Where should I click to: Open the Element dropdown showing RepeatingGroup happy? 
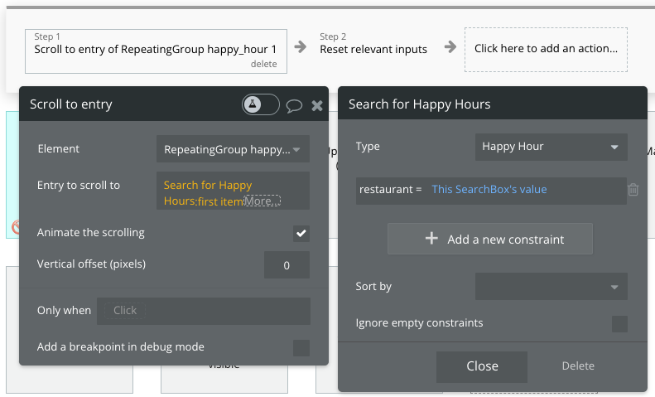(233, 150)
